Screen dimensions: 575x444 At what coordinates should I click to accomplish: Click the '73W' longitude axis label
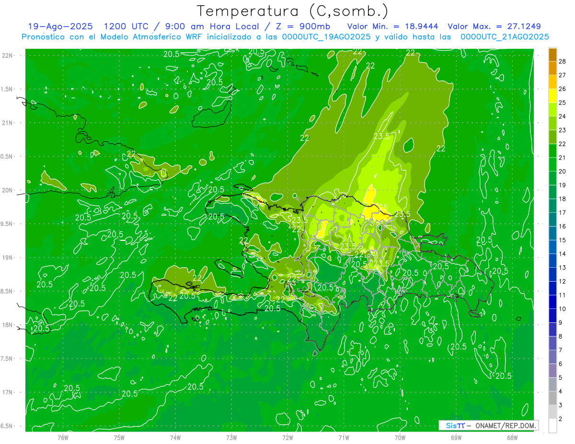pyautogui.click(x=231, y=437)
